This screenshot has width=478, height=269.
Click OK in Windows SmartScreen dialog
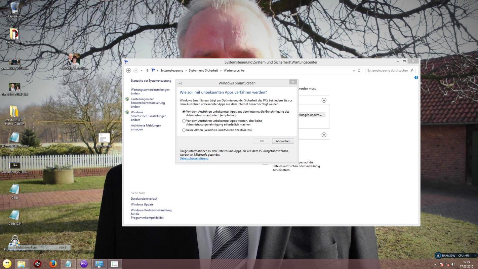pyautogui.click(x=262, y=141)
